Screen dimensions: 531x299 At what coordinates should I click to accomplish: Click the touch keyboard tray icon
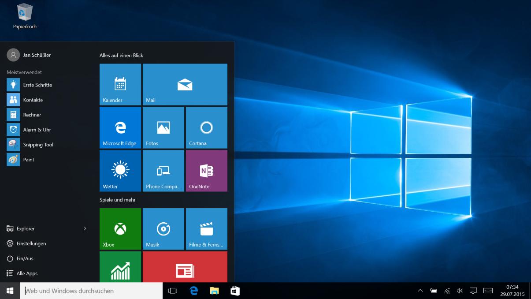[488, 291]
